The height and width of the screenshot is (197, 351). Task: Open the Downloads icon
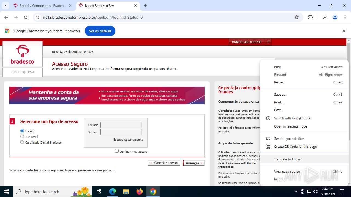click(325, 17)
